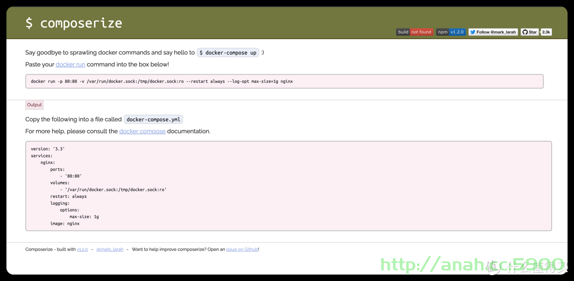Open the docker compose documentation link
Viewport: 574px width, 281px height.
pos(142,131)
